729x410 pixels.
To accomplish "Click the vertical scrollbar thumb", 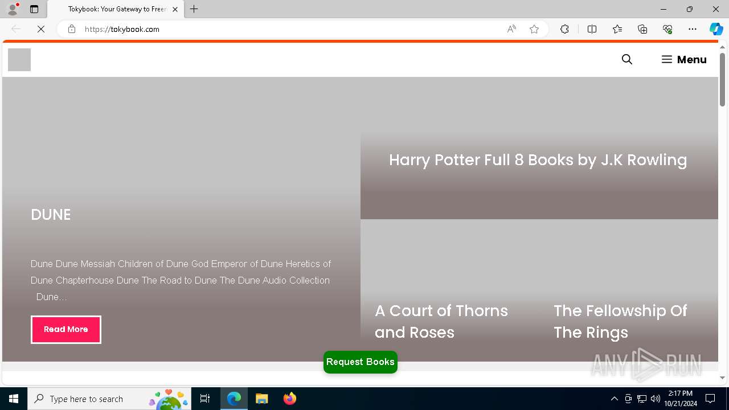I will pyautogui.click(x=722, y=80).
